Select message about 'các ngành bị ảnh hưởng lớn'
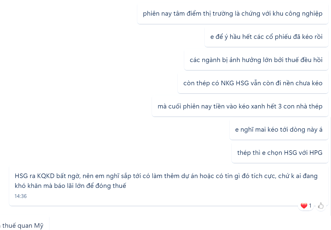The height and width of the screenshot is (230, 331). pos(256,60)
